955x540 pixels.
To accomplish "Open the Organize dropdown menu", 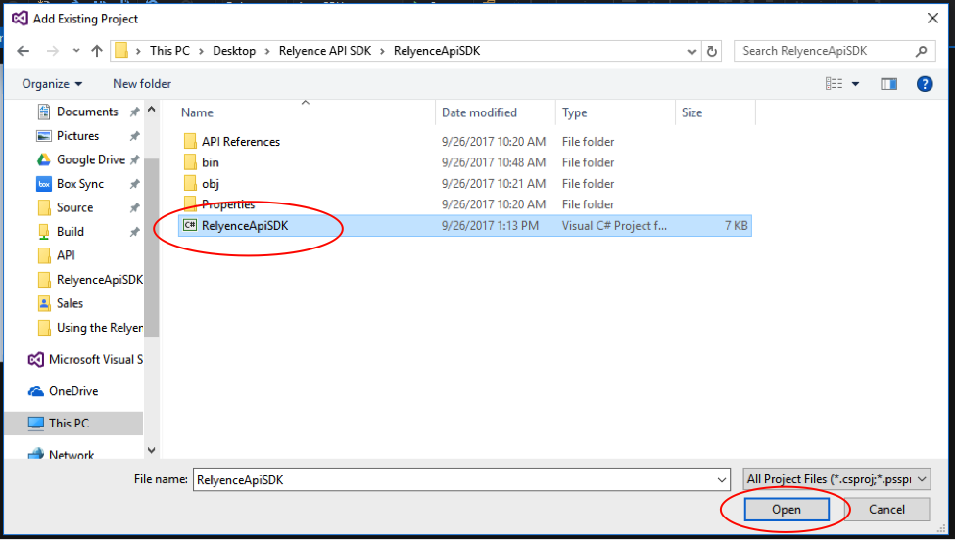I will (52, 84).
